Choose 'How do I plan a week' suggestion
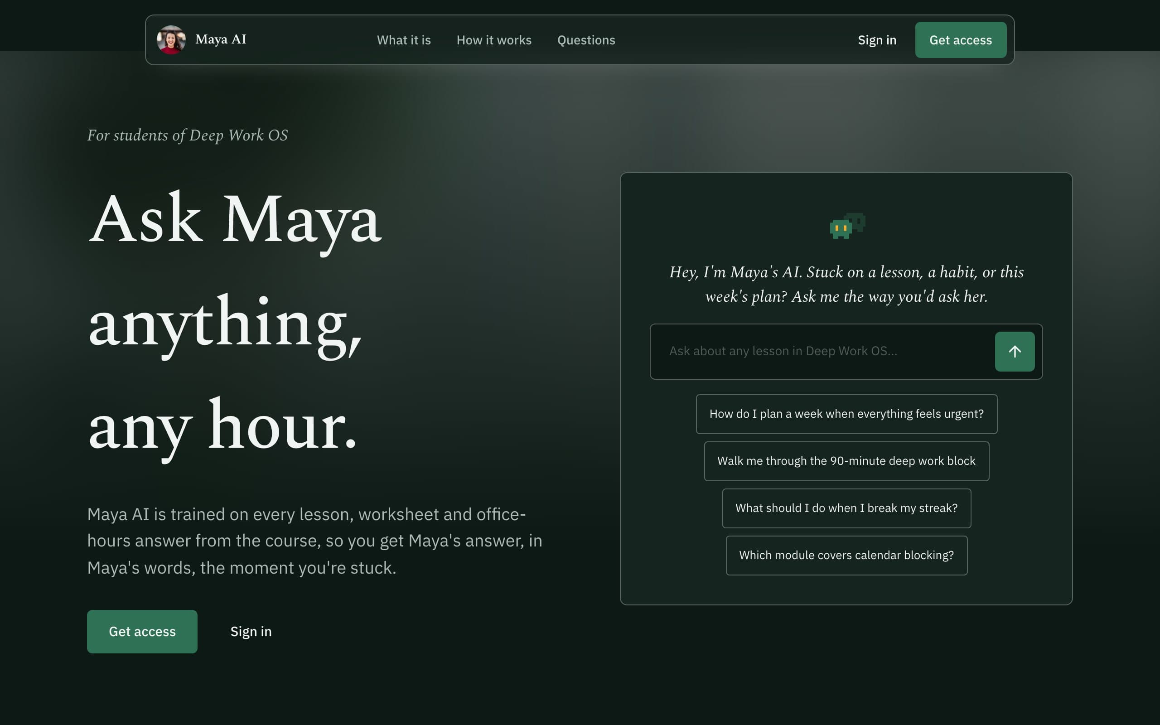 click(846, 414)
